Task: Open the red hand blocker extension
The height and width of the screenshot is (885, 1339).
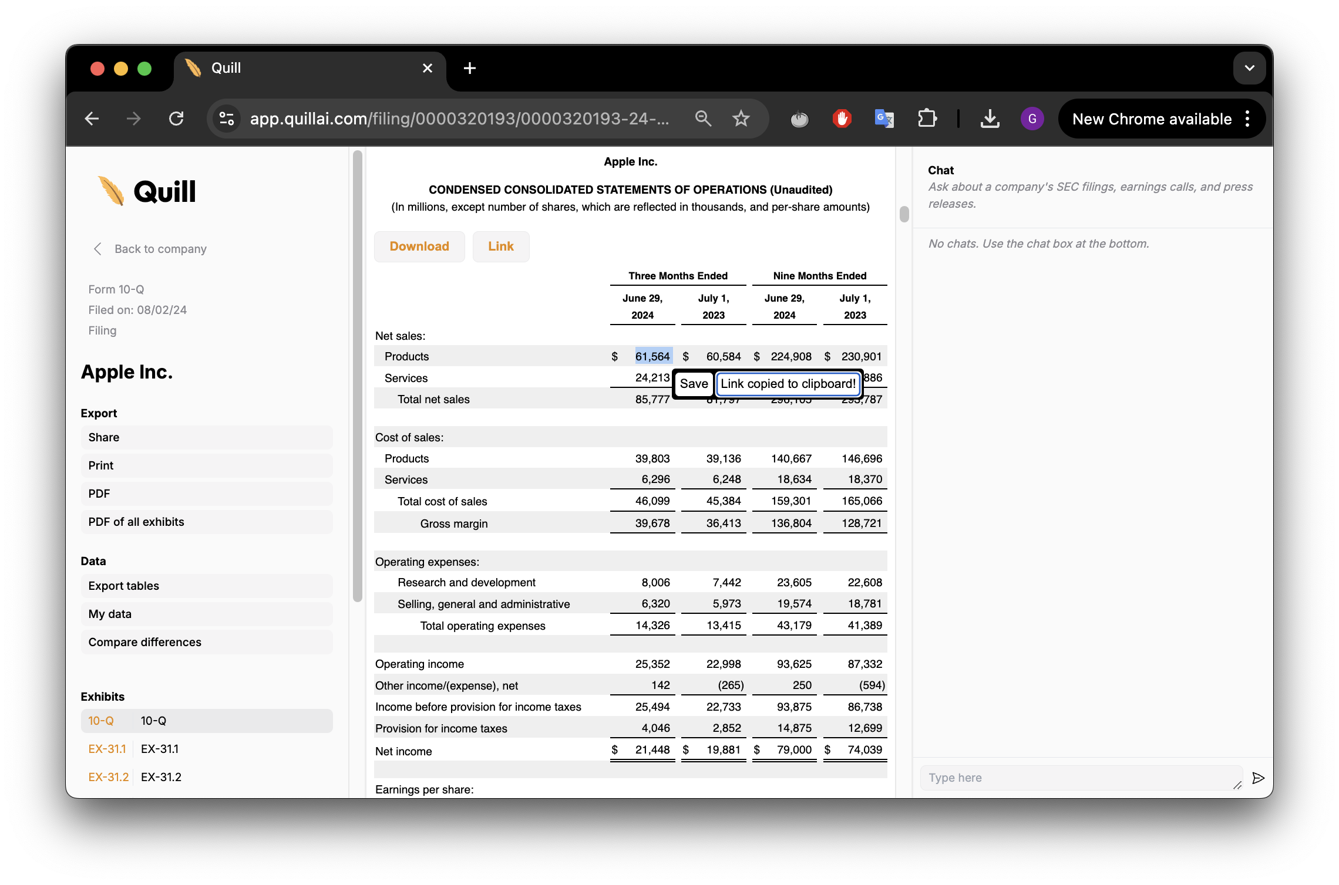Action: click(842, 119)
